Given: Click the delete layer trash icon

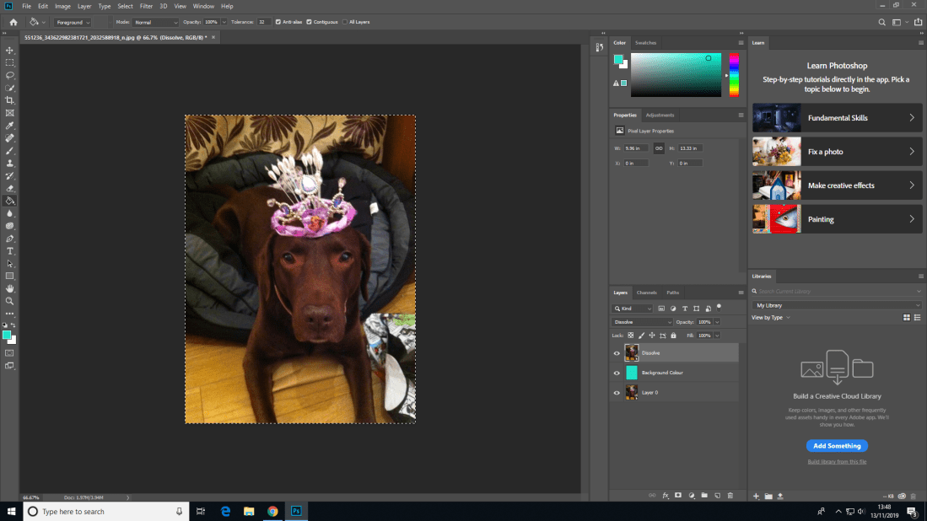Looking at the screenshot, I should (x=730, y=496).
